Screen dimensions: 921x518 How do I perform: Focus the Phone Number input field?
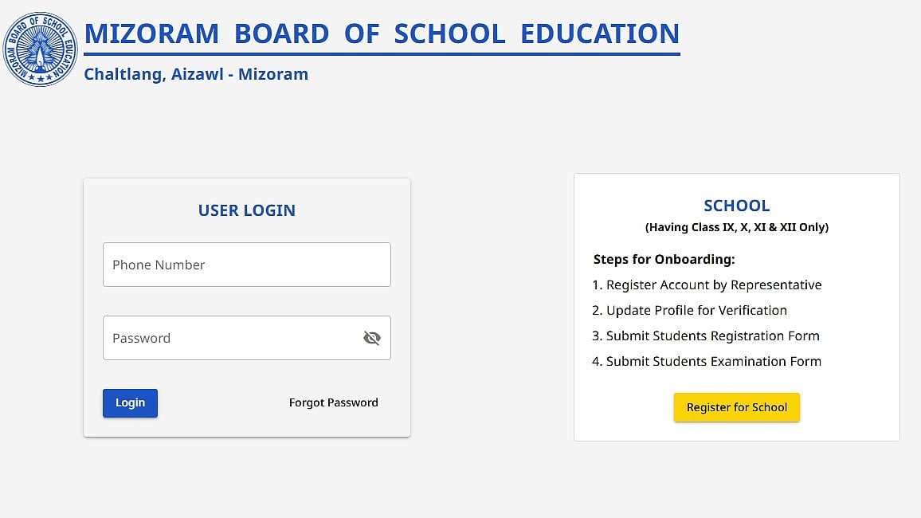click(246, 265)
